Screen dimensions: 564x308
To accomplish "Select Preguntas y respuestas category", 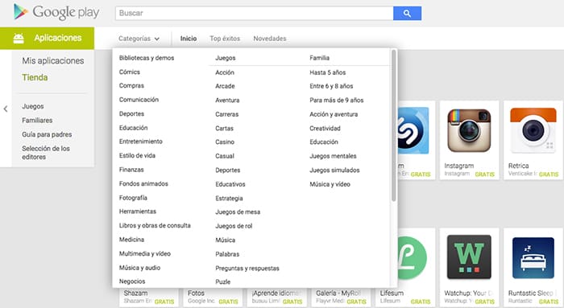I will pos(247,268).
